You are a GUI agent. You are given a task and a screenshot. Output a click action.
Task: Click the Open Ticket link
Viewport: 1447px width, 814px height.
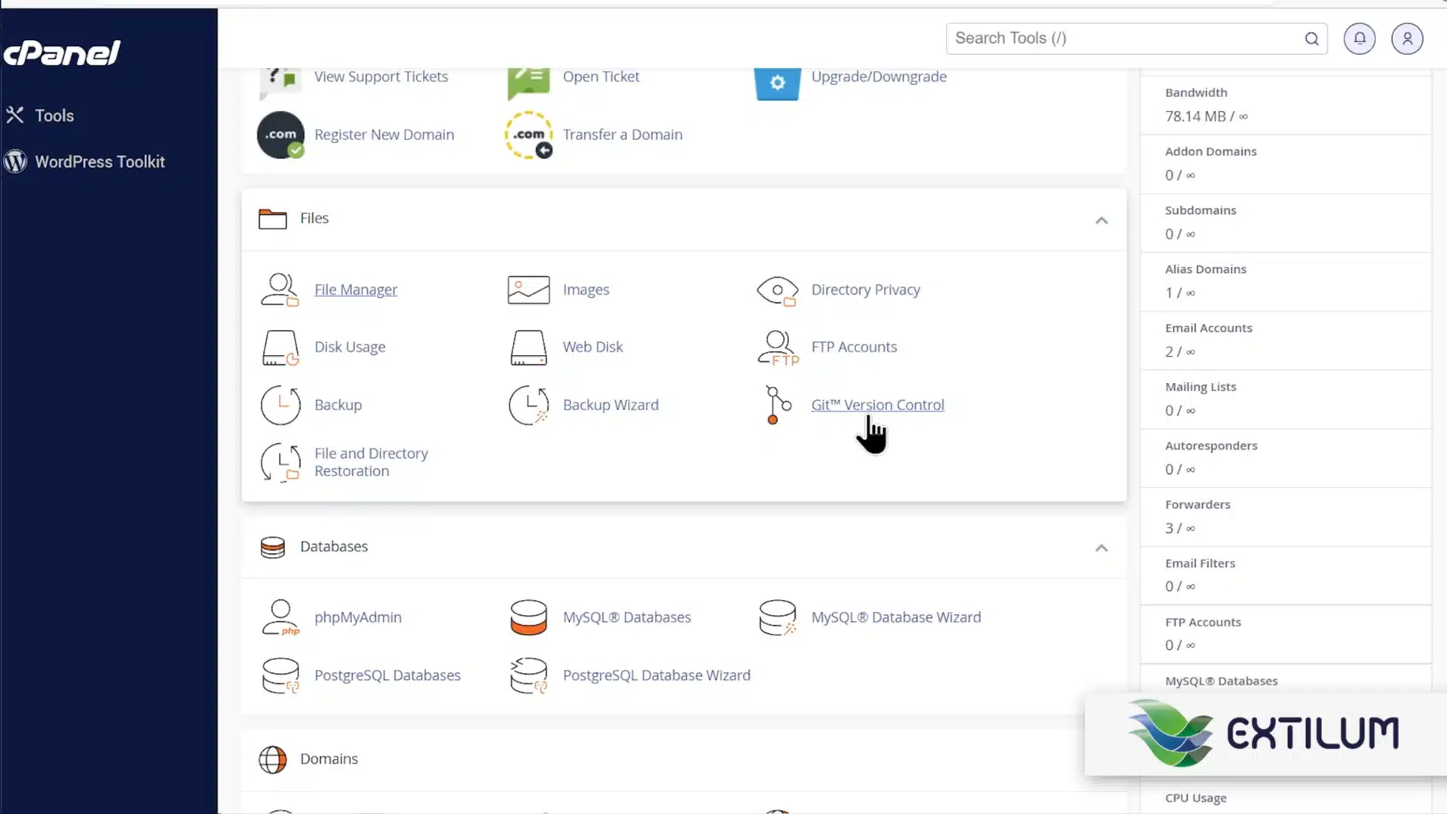click(x=601, y=76)
